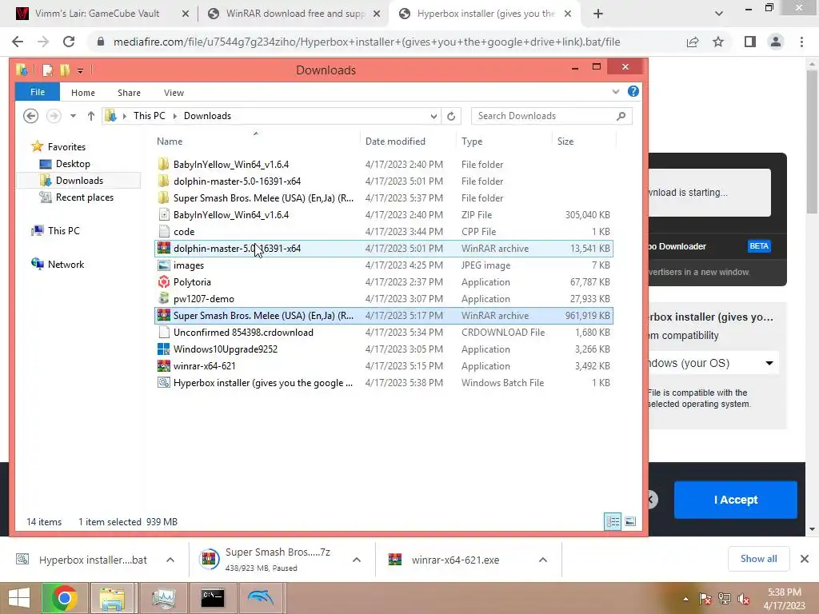
Task: Select Network in navigation pane
Action: tap(65, 264)
